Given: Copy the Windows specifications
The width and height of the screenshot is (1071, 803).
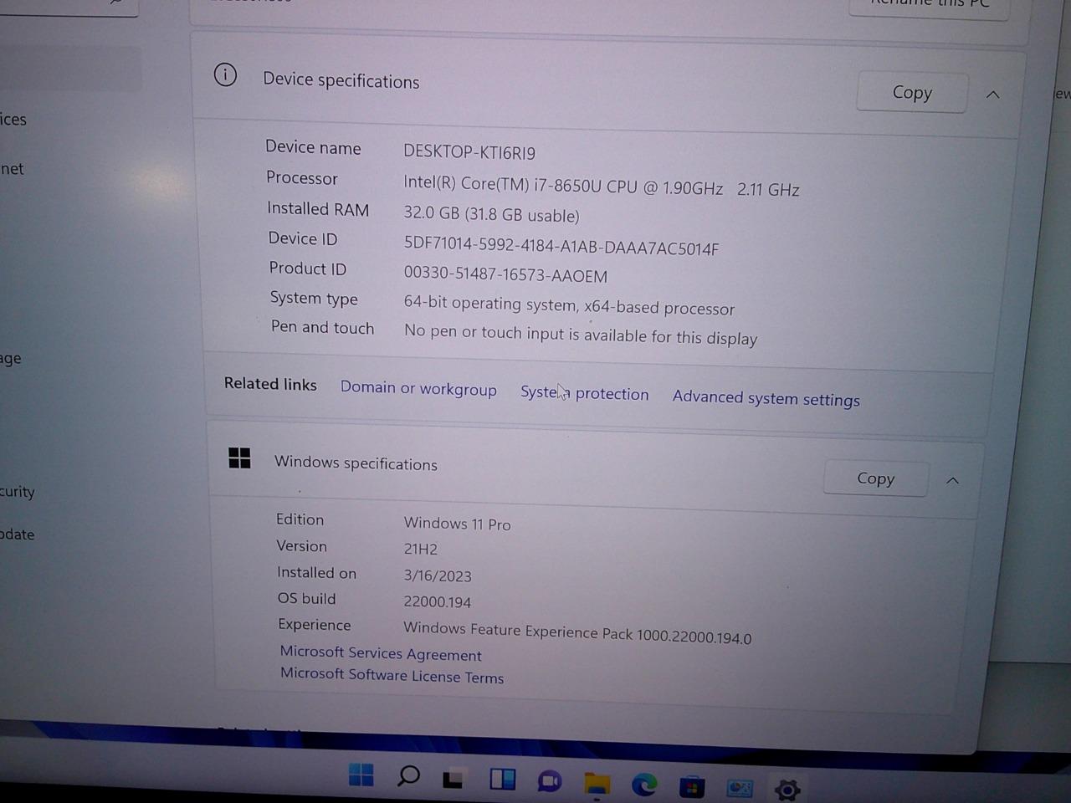Looking at the screenshot, I should coord(875,478).
